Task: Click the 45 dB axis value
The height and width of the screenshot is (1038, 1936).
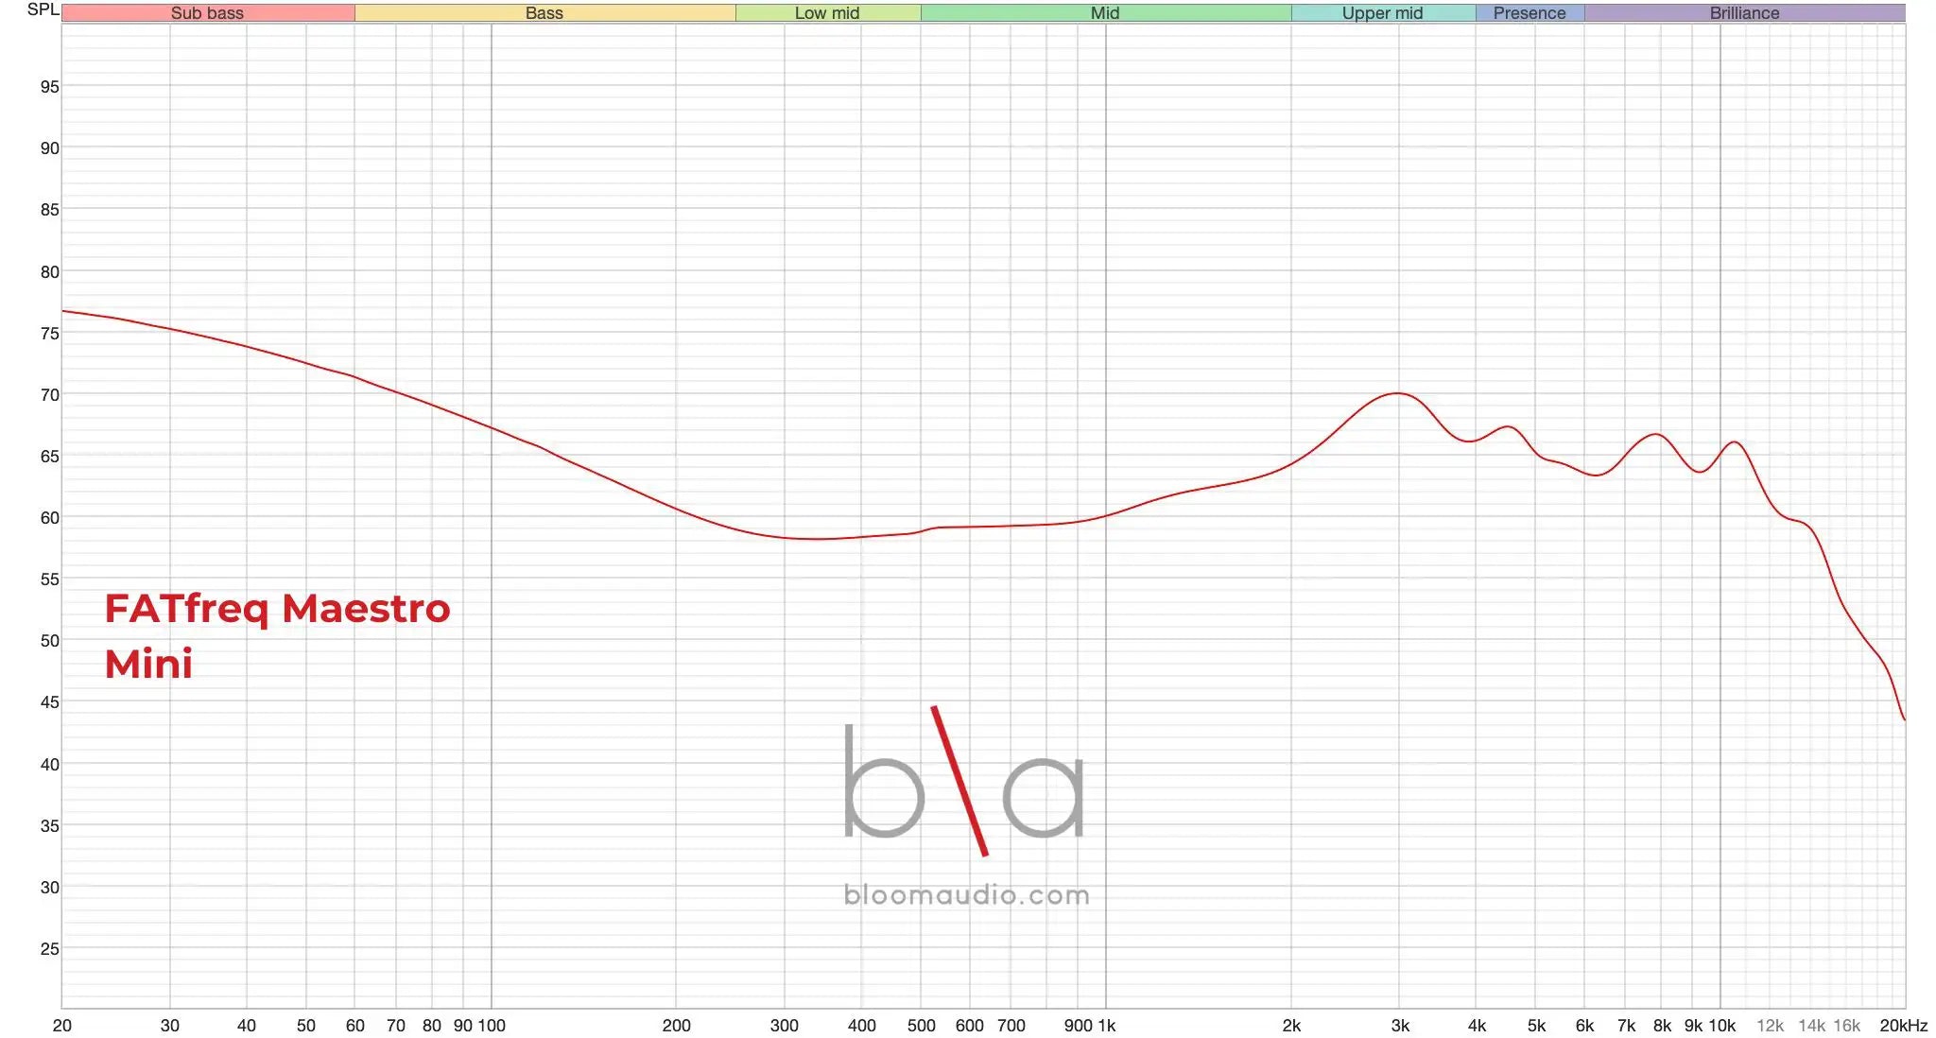Action: tap(49, 702)
